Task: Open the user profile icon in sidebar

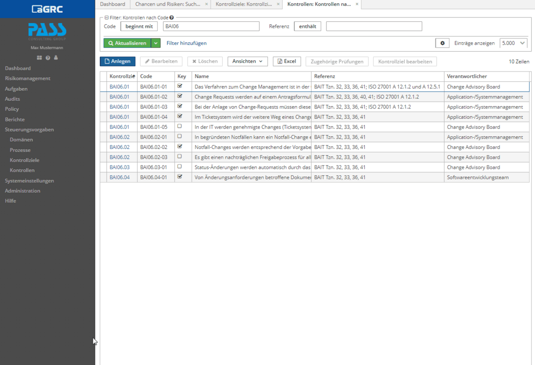Action: 56,57
